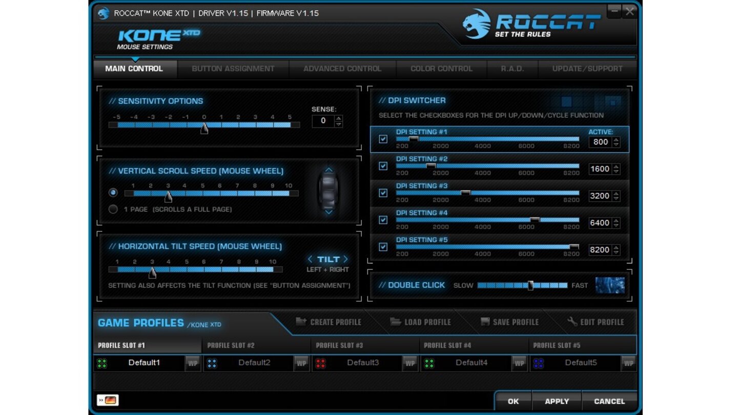Open the Main Control tab

click(x=134, y=69)
